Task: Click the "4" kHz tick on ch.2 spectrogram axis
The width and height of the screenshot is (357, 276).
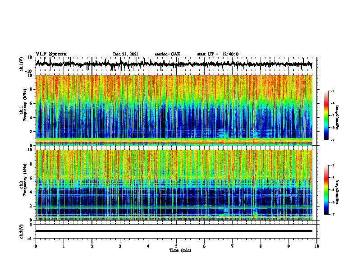Action: click(x=31, y=192)
